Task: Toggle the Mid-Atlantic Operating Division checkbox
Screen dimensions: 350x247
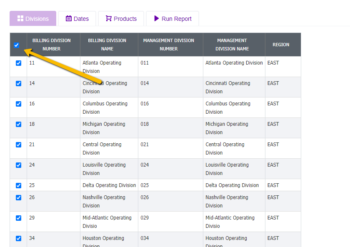Action: pyautogui.click(x=18, y=218)
